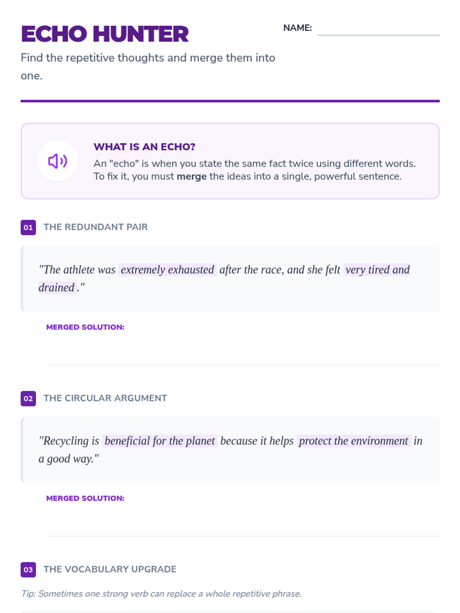Click the highlighted word 'drained'
The image size is (460, 613).
coord(57,287)
